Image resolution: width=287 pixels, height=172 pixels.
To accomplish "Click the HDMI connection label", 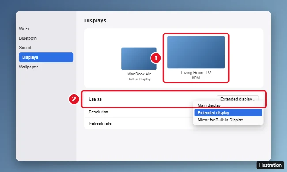I will [x=196, y=78].
